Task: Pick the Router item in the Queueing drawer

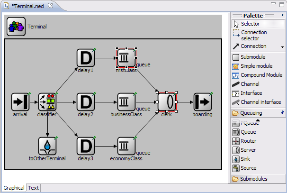Action: pos(258,141)
